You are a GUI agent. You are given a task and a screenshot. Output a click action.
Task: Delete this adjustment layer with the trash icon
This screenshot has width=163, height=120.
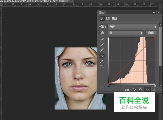154,90
